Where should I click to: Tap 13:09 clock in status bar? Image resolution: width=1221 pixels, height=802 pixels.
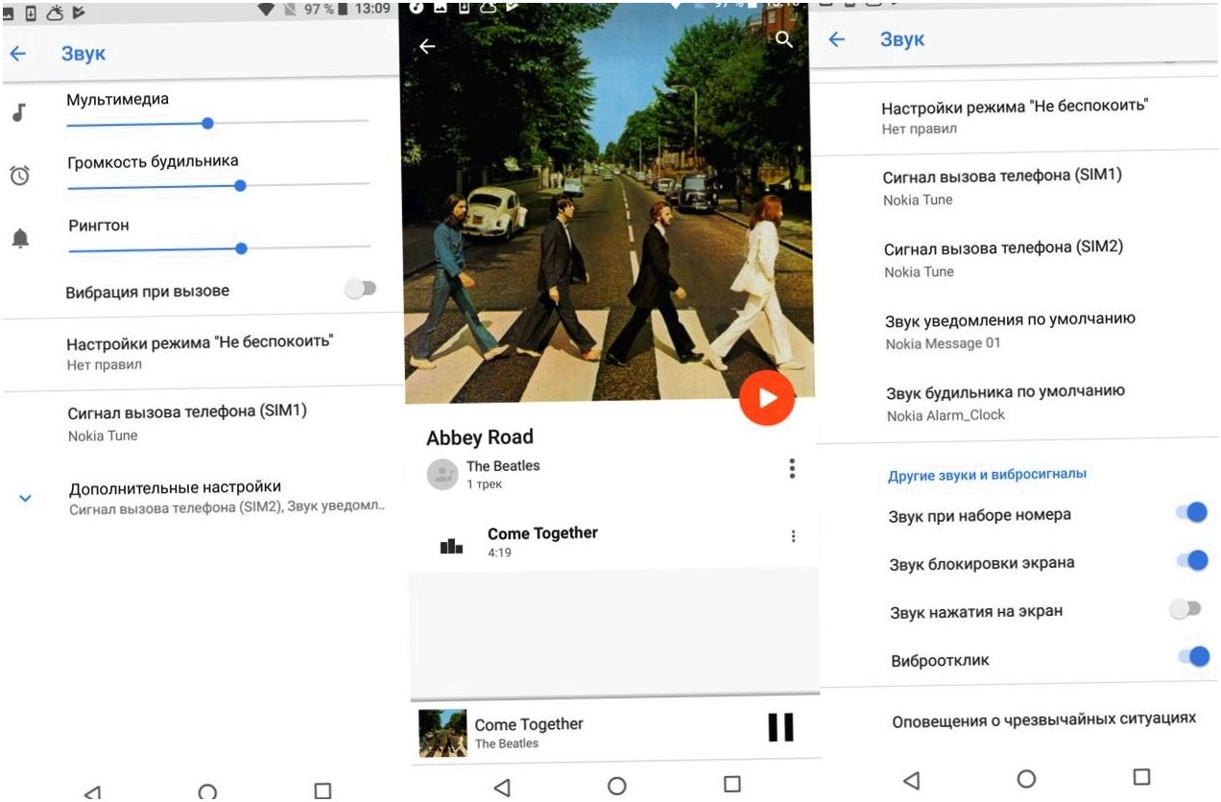pos(371,9)
